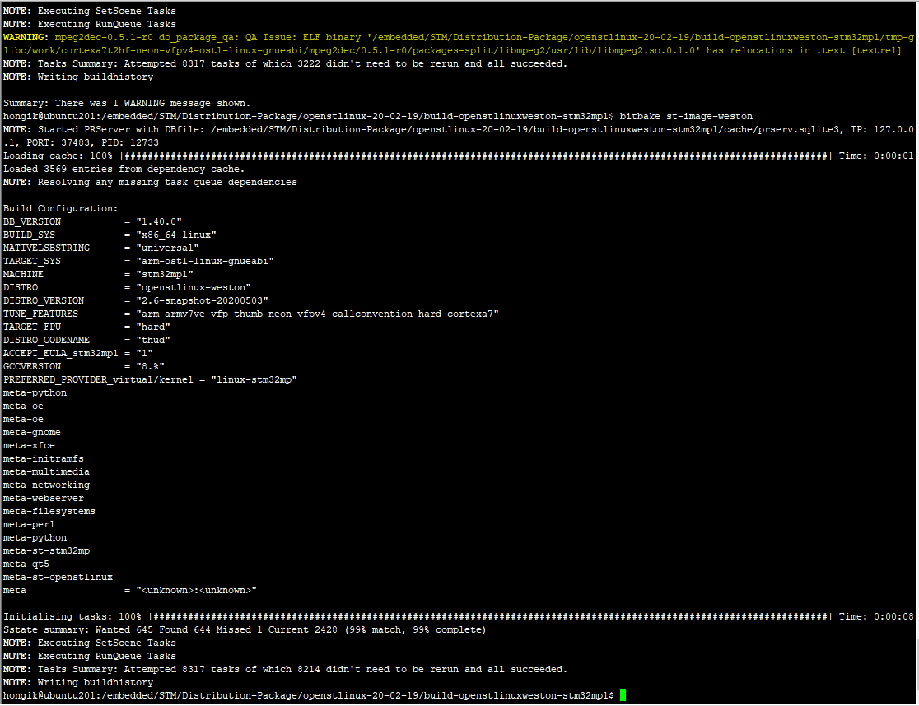The width and height of the screenshot is (919, 706).
Task: Select the command text 'bitbake st-image-weston'
Action: pos(686,117)
